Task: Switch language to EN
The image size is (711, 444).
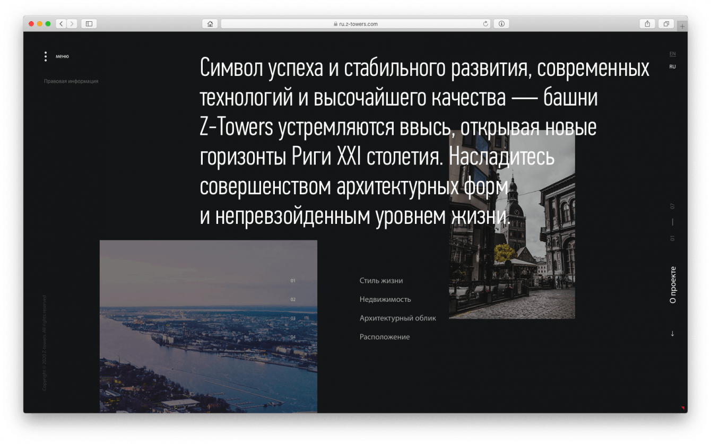Action: click(x=672, y=54)
